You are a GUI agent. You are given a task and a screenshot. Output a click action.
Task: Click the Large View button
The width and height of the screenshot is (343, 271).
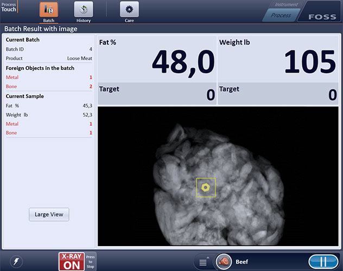(49, 215)
